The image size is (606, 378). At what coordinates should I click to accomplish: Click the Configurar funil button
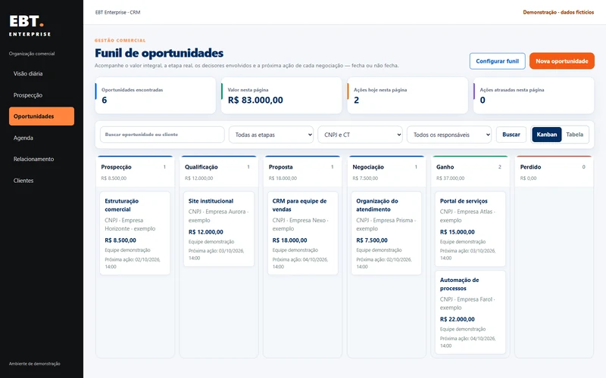click(497, 61)
